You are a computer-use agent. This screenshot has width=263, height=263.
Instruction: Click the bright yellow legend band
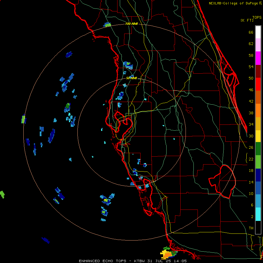258,136
